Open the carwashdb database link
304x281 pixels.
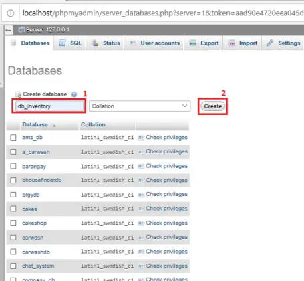tap(36, 252)
